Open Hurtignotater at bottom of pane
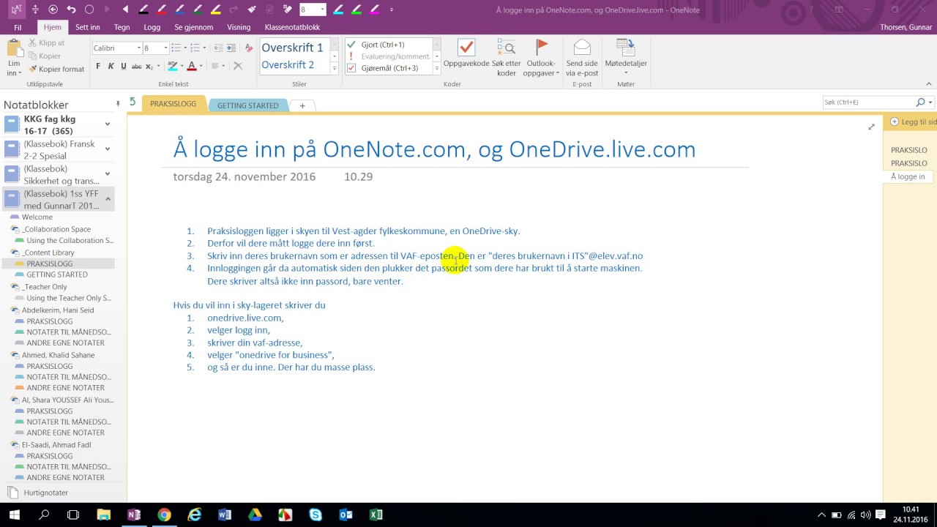The height and width of the screenshot is (527, 937). pyautogui.click(x=45, y=493)
